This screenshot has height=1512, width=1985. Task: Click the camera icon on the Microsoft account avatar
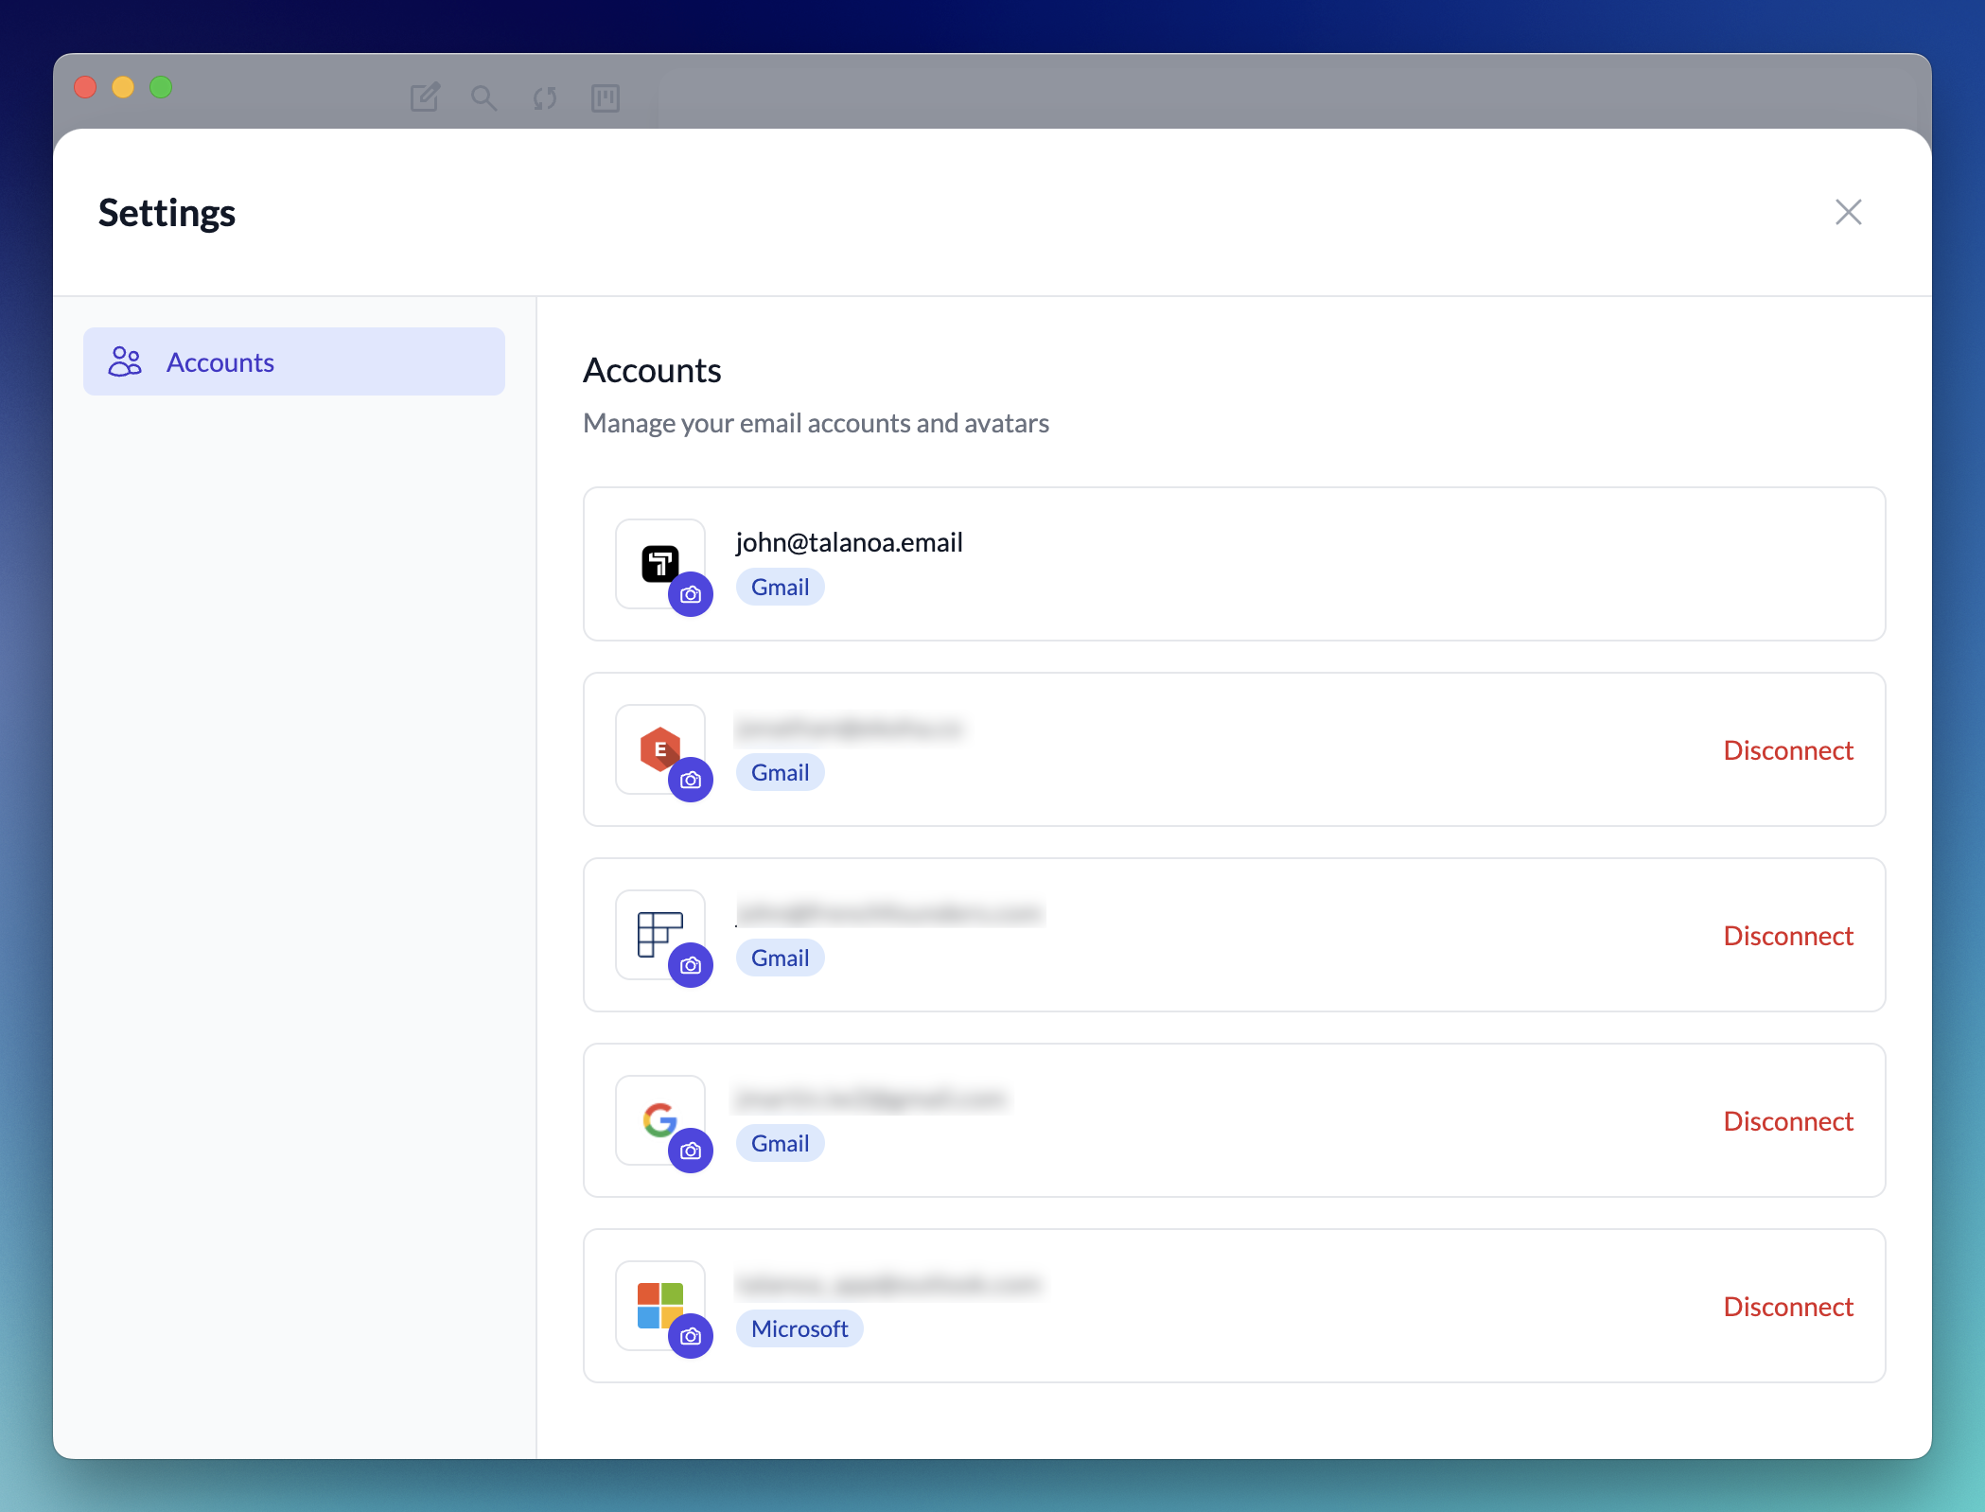692,1337
